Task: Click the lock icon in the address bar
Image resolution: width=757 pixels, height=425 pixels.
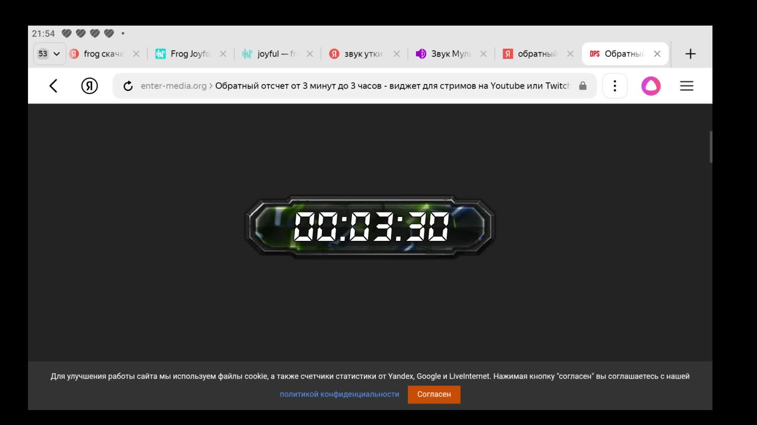Action: 583,86
